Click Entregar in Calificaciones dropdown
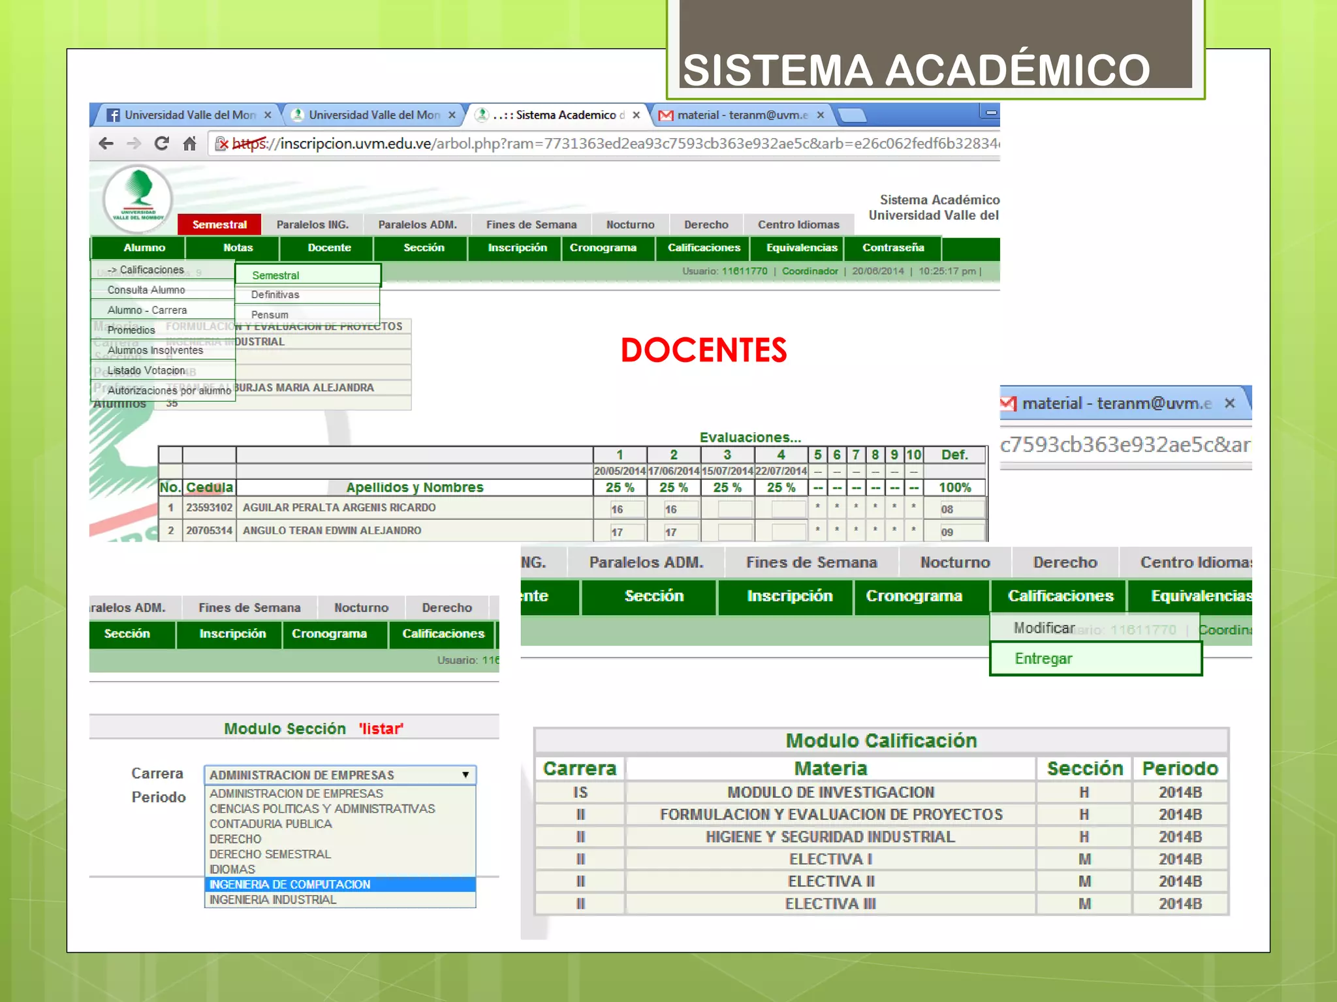Screen dimensions: 1337x1002 [x=1096, y=659]
